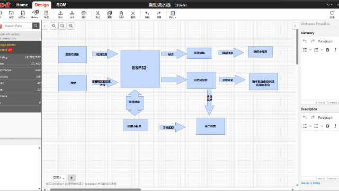Toggle bullet list in Summary editor
Viewport: 339px width, 191px height.
click(305, 50)
